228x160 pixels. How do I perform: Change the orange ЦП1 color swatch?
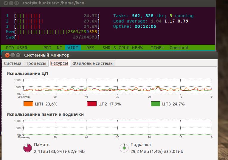click(x=28, y=104)
